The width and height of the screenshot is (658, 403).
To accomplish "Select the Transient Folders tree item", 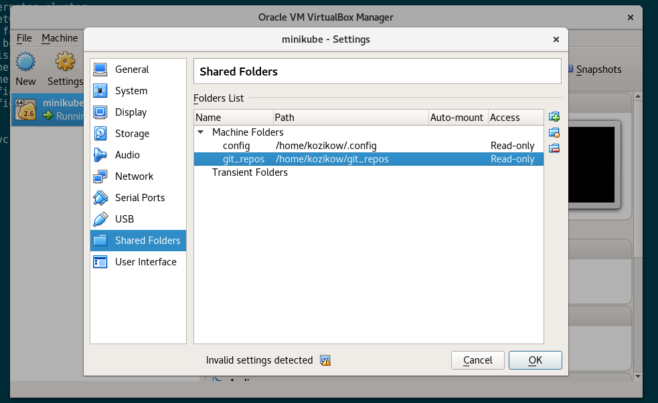I will click(250, 172).
